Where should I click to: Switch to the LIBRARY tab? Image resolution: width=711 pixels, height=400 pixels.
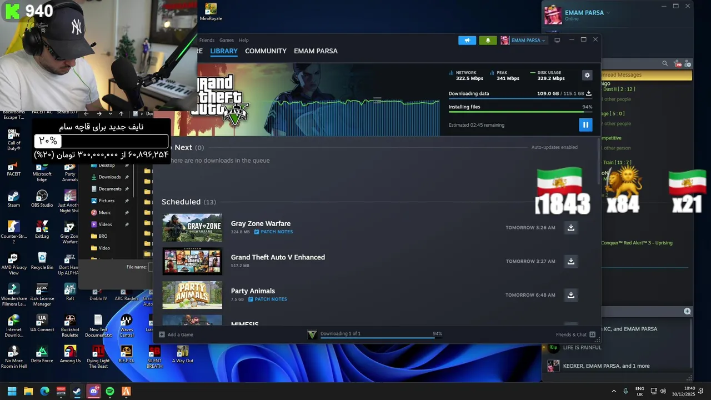point(224,51)
